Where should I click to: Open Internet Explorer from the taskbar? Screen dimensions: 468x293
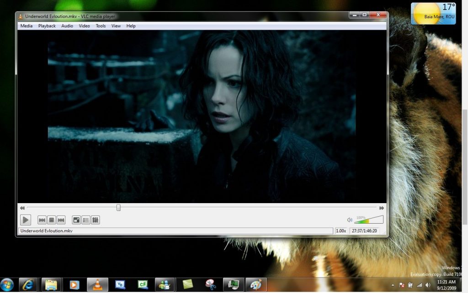[28, 285]
